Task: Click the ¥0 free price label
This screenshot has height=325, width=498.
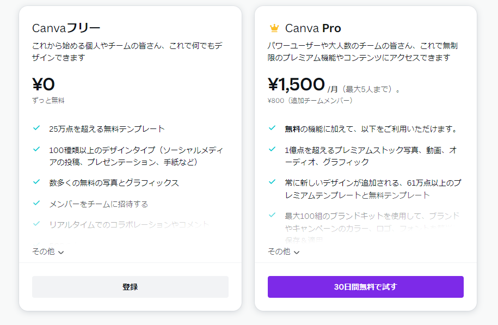Action: tap(44, 84)
